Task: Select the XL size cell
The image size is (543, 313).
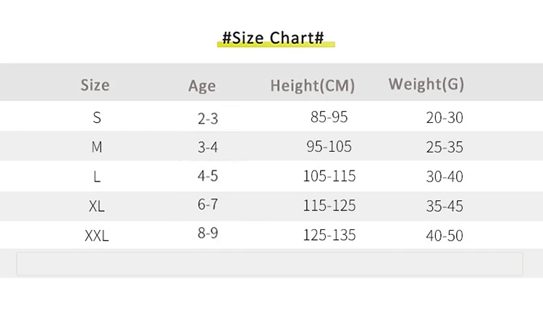Action: coord(97,206)
